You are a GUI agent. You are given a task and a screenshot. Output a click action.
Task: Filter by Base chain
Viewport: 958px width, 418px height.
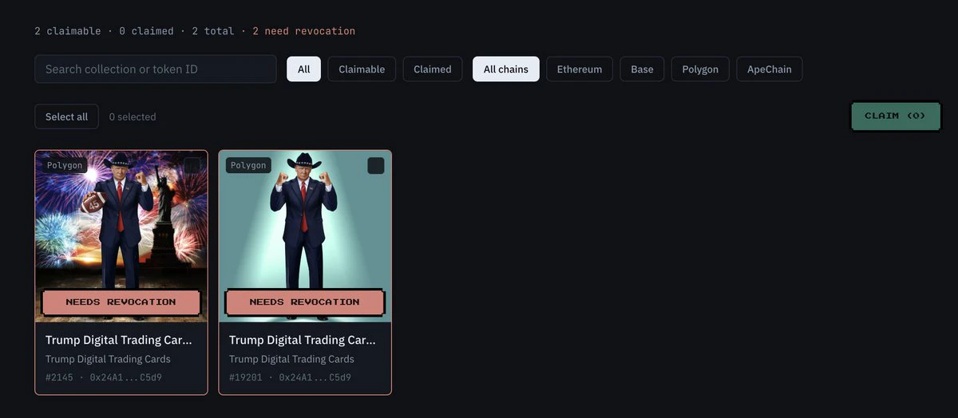pos(642,69)
